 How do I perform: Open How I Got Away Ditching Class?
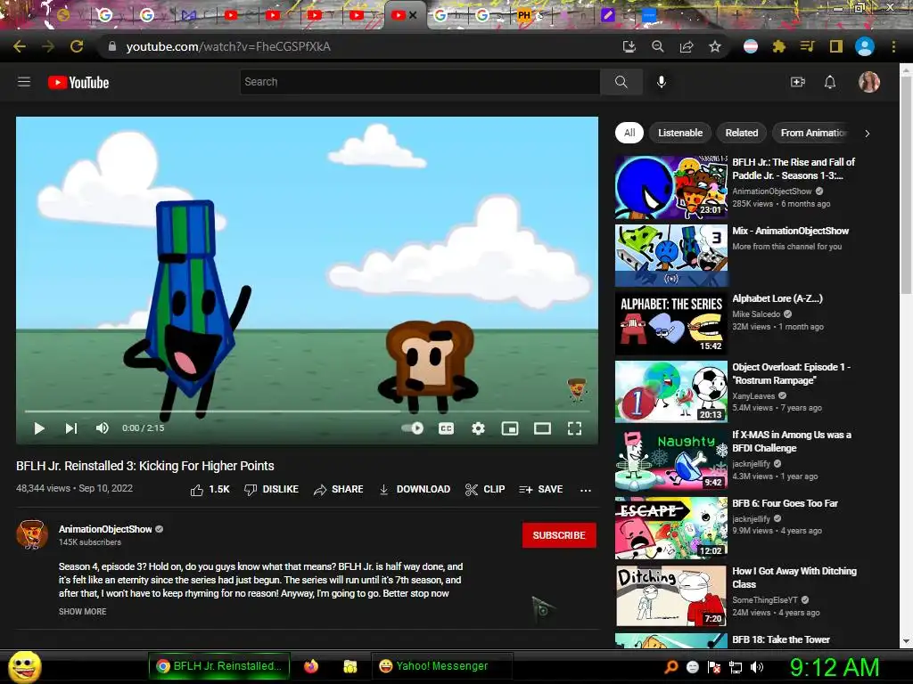tap(794, 577)
